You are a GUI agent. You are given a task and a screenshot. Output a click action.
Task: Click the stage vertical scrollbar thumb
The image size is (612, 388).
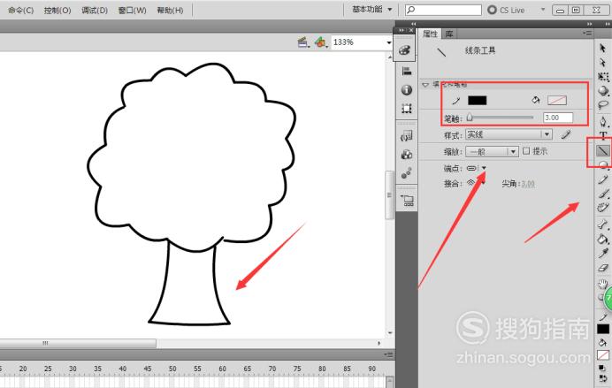[389, 195]
